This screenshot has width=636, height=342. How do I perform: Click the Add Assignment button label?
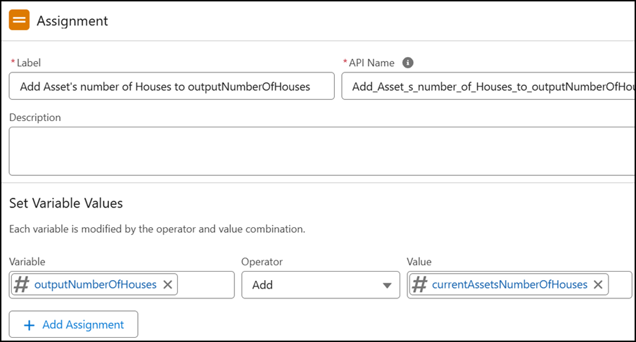click(83, 324)
